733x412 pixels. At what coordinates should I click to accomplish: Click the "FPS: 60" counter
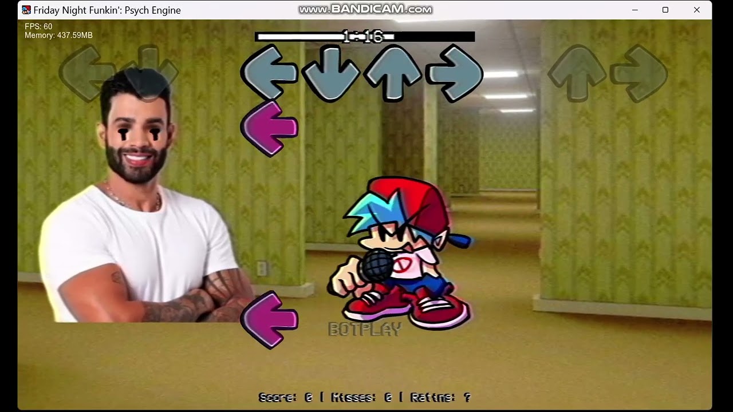(38, 26)
